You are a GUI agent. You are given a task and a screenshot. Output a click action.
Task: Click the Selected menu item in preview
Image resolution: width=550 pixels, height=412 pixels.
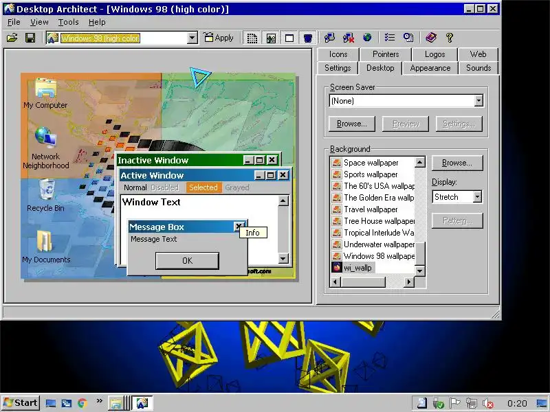tap(203, 187)
